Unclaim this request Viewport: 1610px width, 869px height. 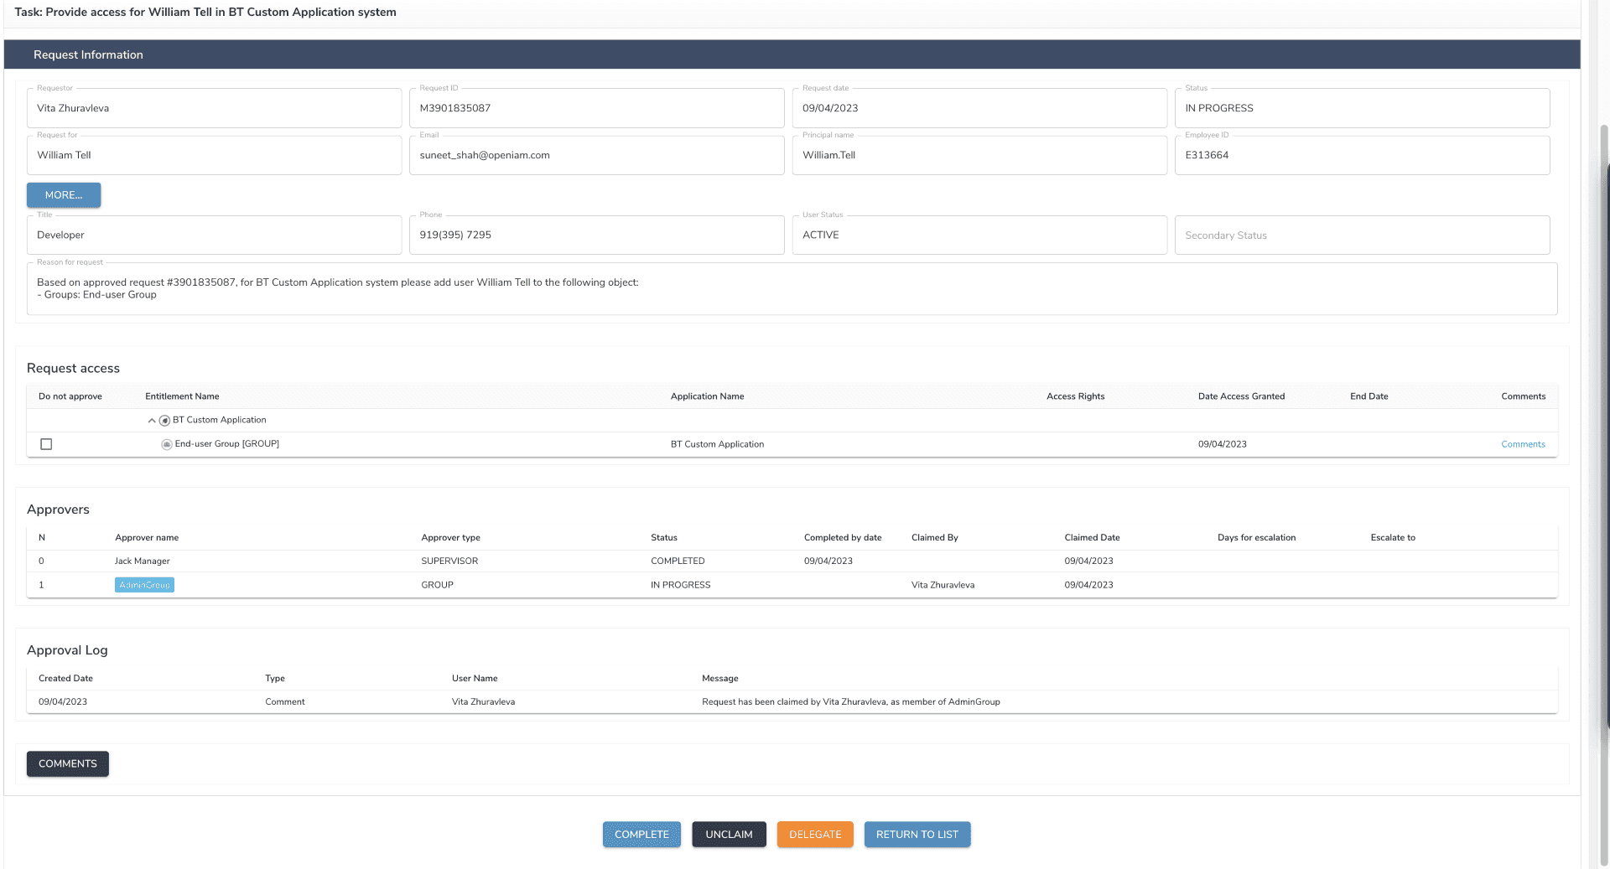point(728,835)
